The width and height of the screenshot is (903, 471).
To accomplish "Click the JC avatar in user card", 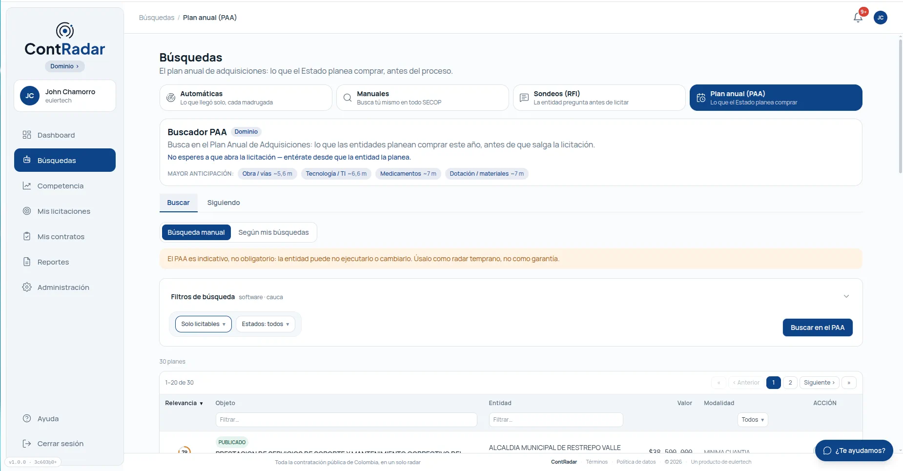I will click(x=30, y=96).
